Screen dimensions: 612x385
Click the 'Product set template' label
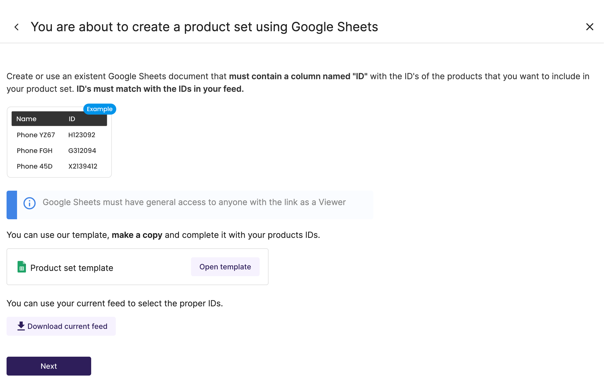click(x=72, y=268)
